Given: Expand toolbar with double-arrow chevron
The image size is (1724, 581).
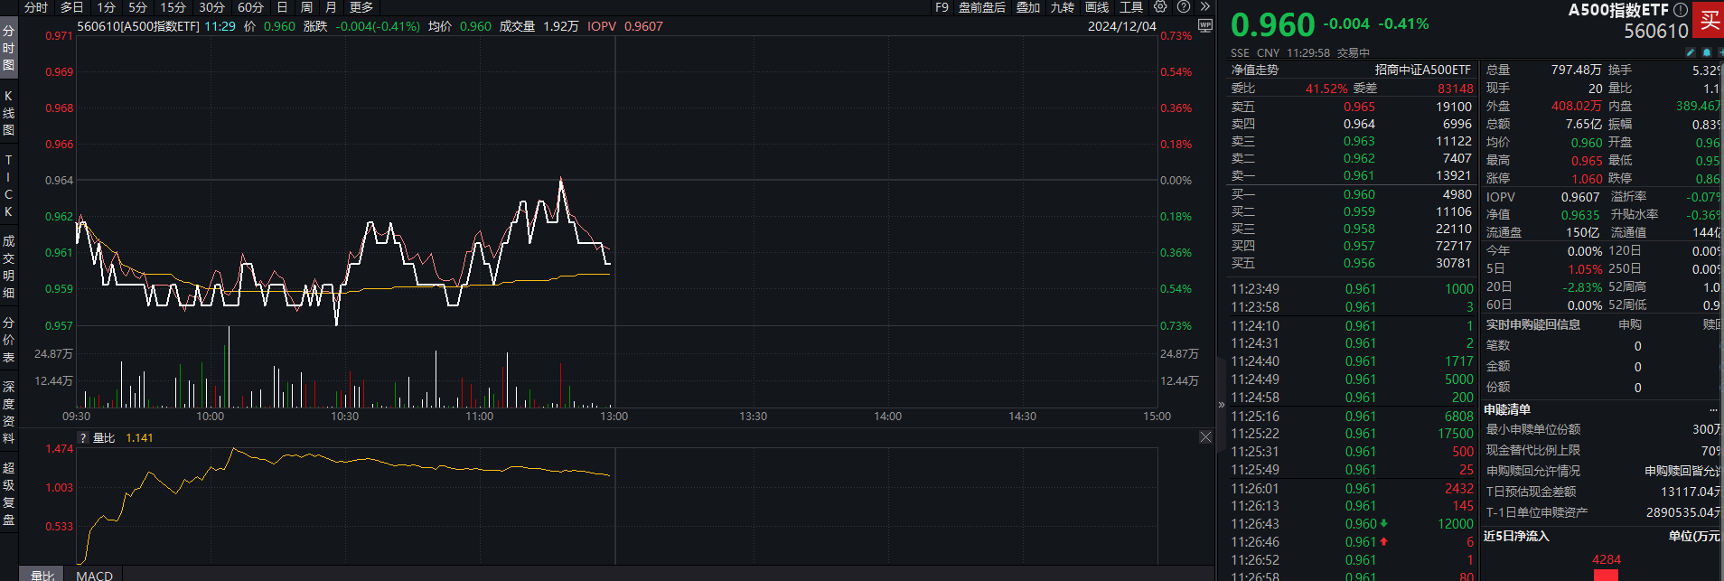Looking at the screenshot, I should (1204, 6).
